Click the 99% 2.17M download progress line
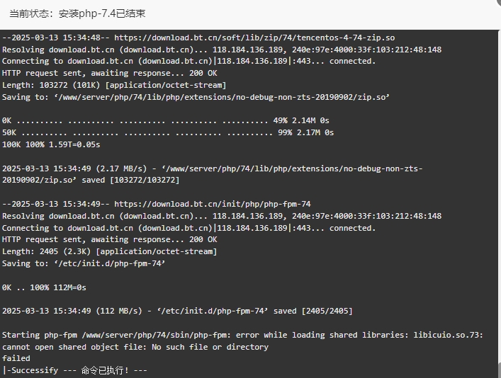The width and height of the screenshot is (501, 378). tap(168, 132)
